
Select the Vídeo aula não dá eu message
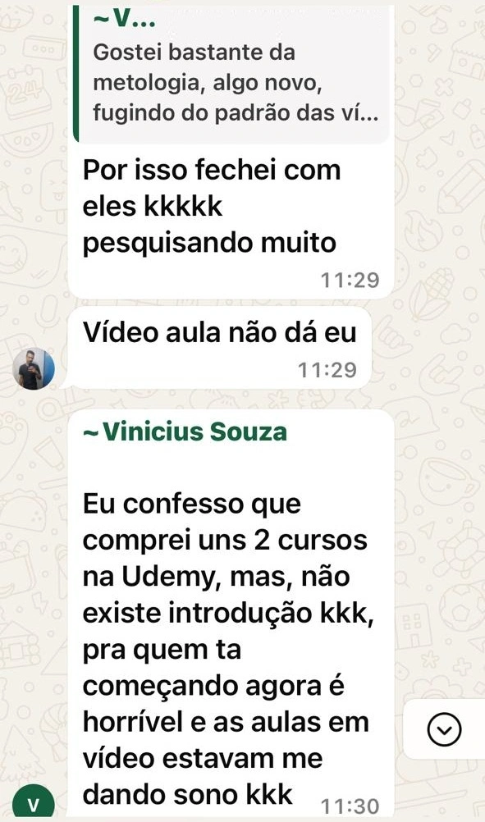[x=220, y=348]
